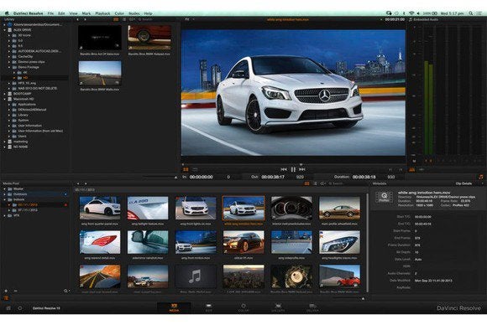Screen dimensions: 487x325
Task: Expand the 4K folder
Action: (13, 72)
